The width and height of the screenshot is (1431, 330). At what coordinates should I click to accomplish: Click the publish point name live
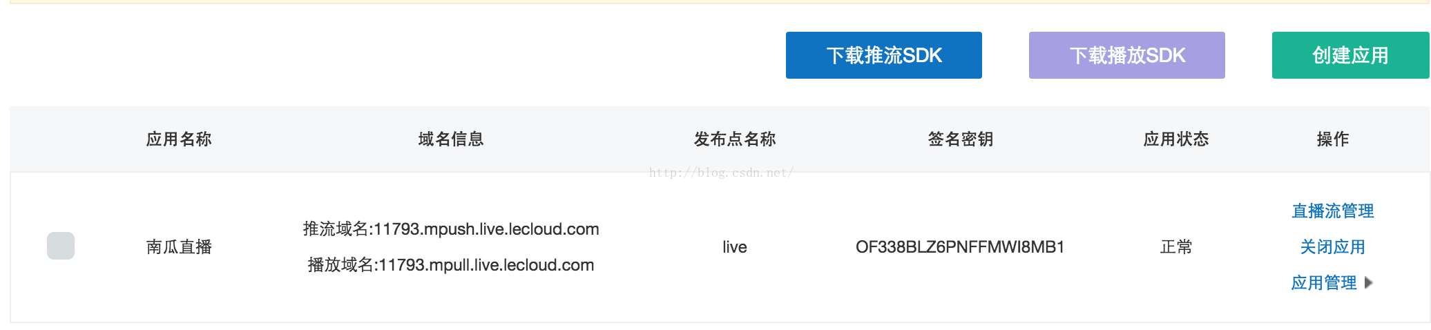pyautogui.click(x=735, y=246)
